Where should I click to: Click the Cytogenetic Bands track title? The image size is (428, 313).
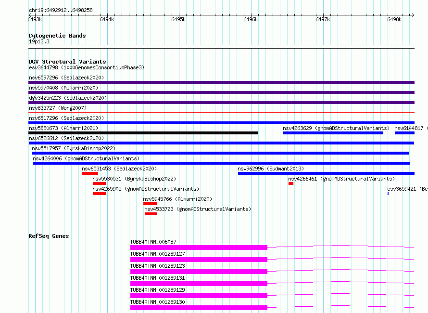[57, 36]
